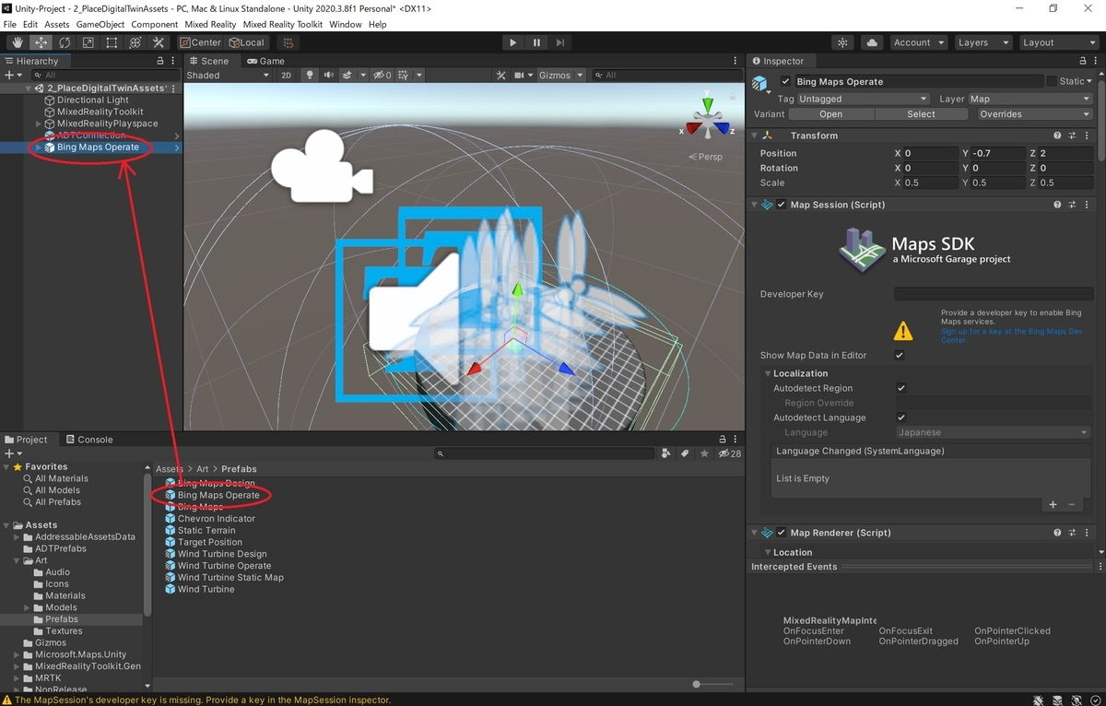Open the Mixed Reality Toolkit menu

point(282,24)
